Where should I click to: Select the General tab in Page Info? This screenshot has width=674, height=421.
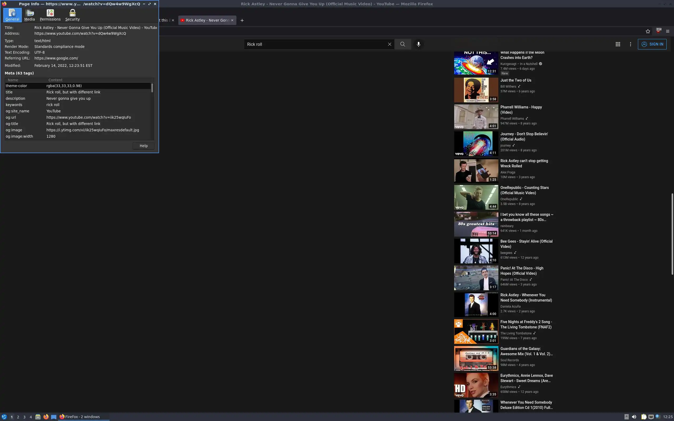coord(12,15)
